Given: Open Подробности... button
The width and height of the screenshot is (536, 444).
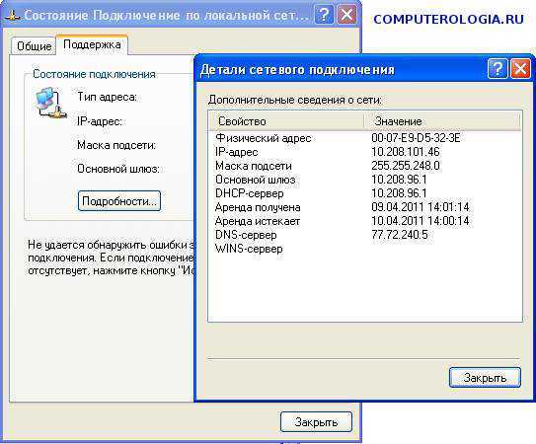Looking at the screenshot, I should tap(119, 201).
